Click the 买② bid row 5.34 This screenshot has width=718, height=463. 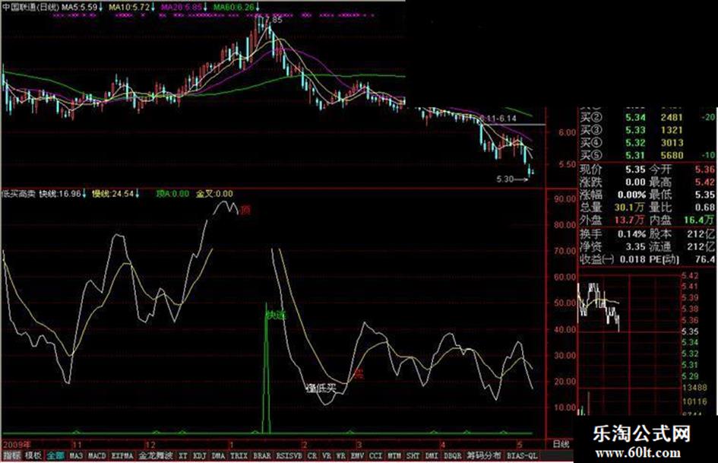(x=646, y=118)
